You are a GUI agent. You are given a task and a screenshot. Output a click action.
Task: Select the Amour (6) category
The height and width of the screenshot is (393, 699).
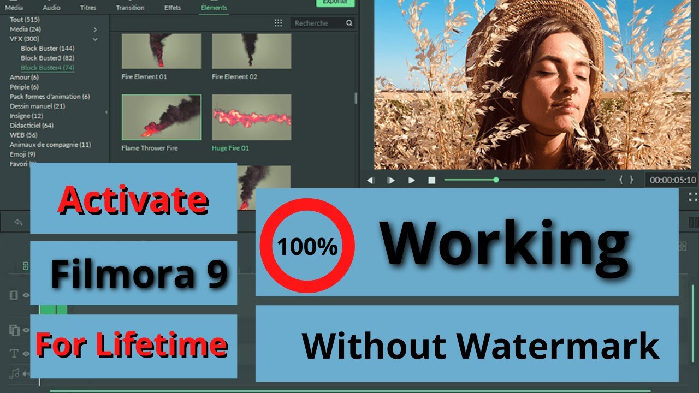(x=24, y=78)
